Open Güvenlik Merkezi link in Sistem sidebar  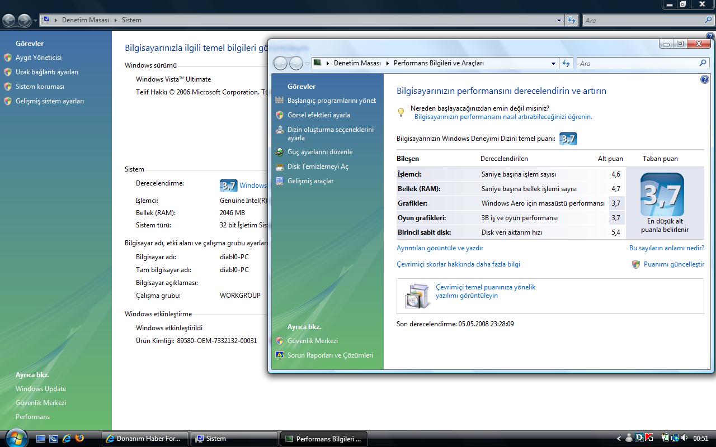tap(41, 403)
